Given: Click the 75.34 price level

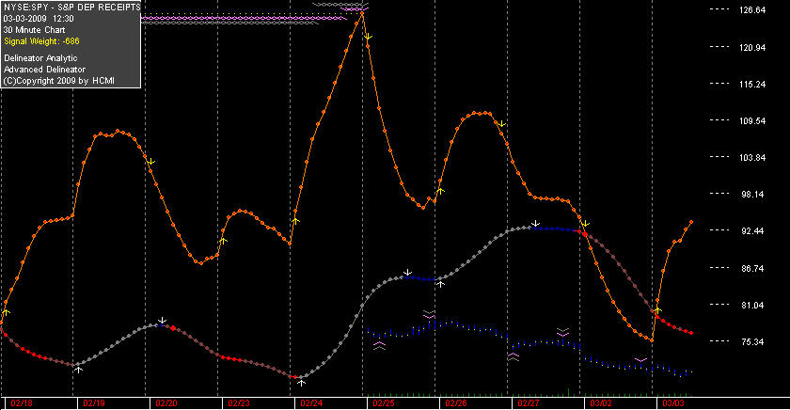Looking at the screenshot, I should click(752, 342).
